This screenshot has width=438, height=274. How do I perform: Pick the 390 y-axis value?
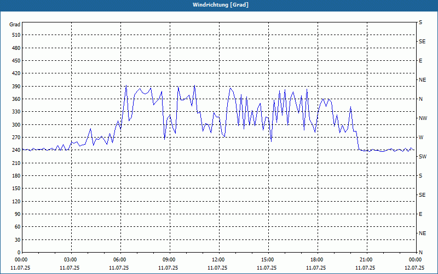[16, 87]
